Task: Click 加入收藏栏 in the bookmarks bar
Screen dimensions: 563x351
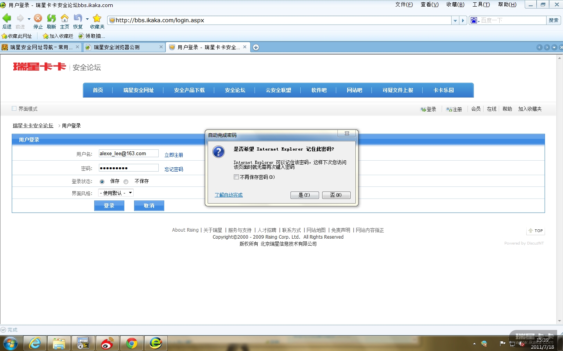Action: click(58, 36)
